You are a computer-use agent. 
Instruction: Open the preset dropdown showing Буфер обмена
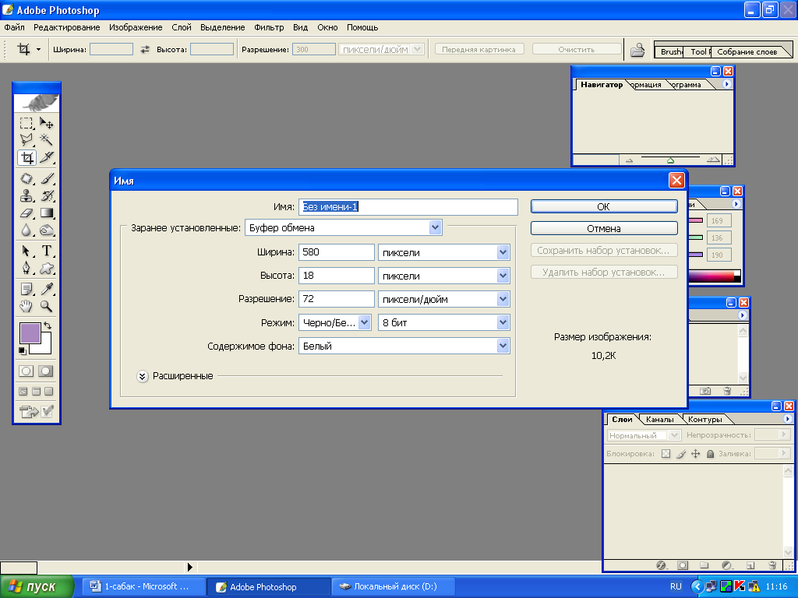pyautogui.click(x=435, y=227)
